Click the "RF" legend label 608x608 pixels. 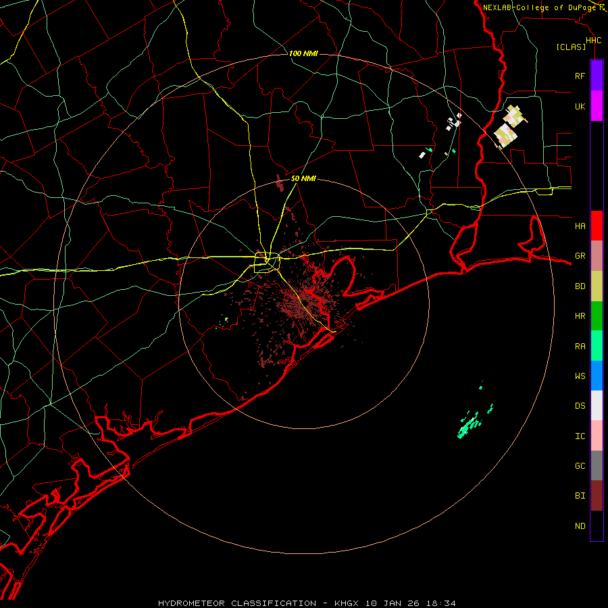tap(580, 76)
